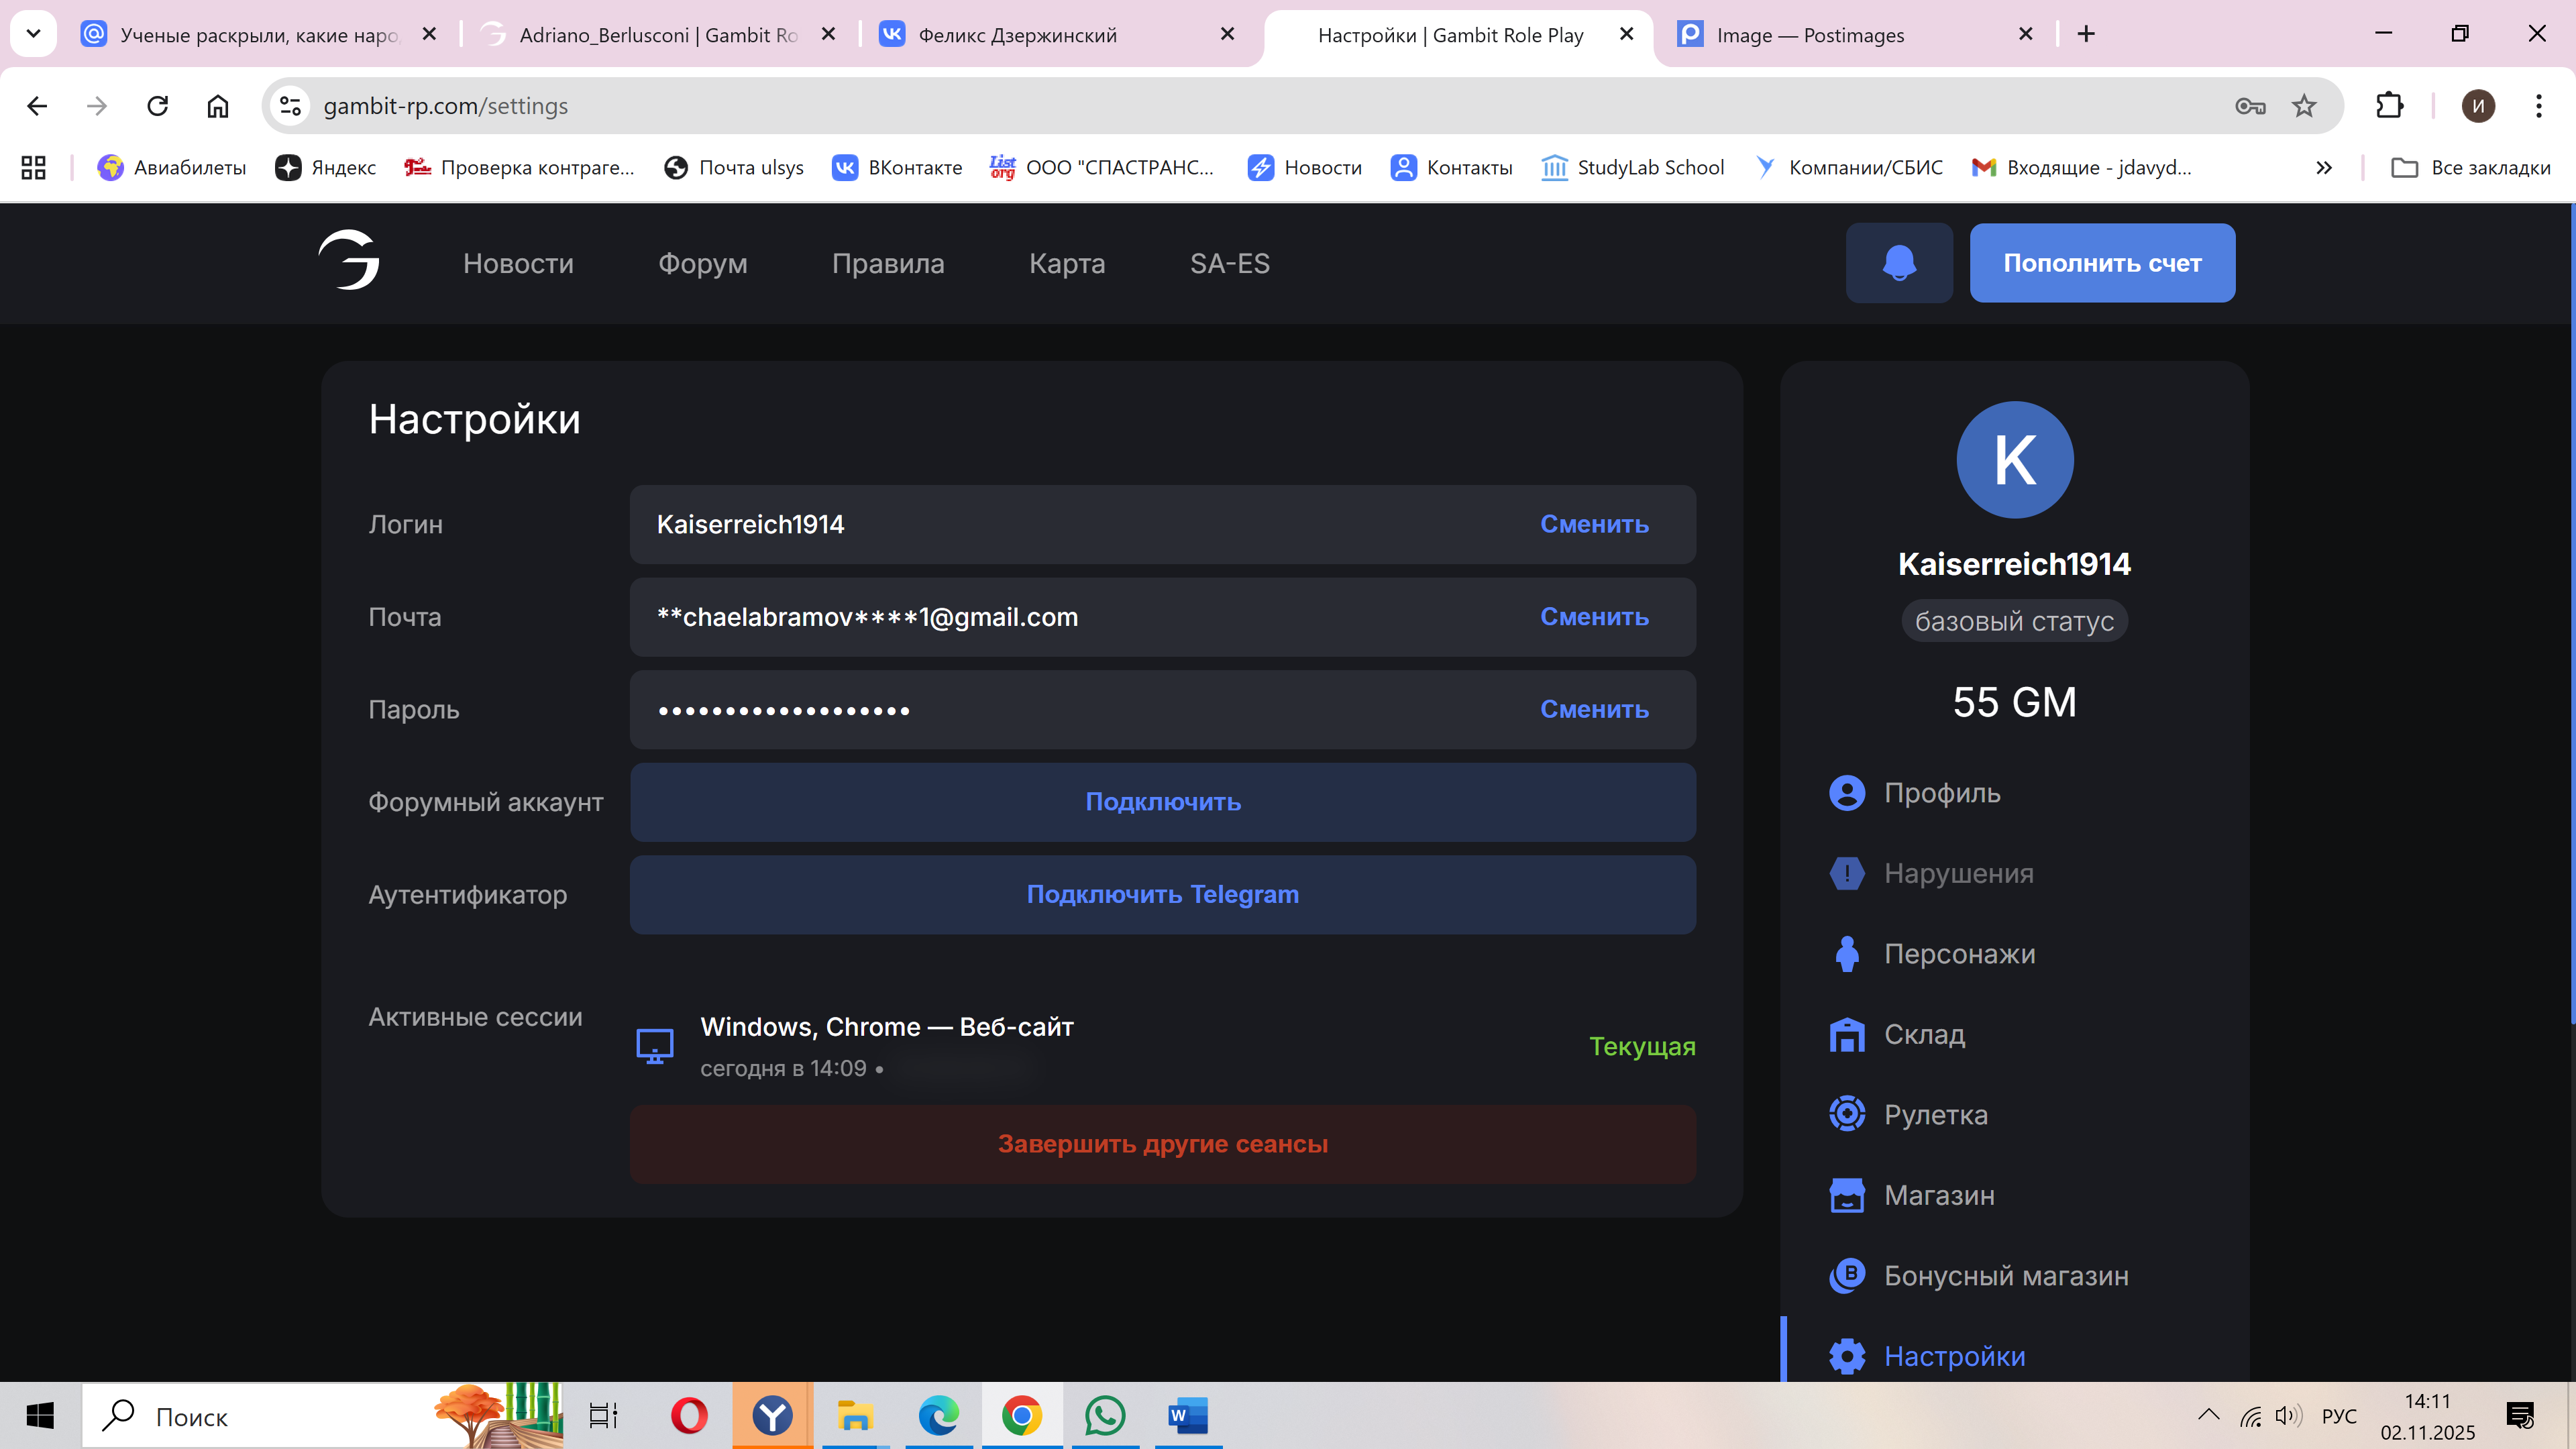The width and height of the screenshot is (2576, 1449).
Task: Open the browser tab search dropdown
Action: point(33,34)
